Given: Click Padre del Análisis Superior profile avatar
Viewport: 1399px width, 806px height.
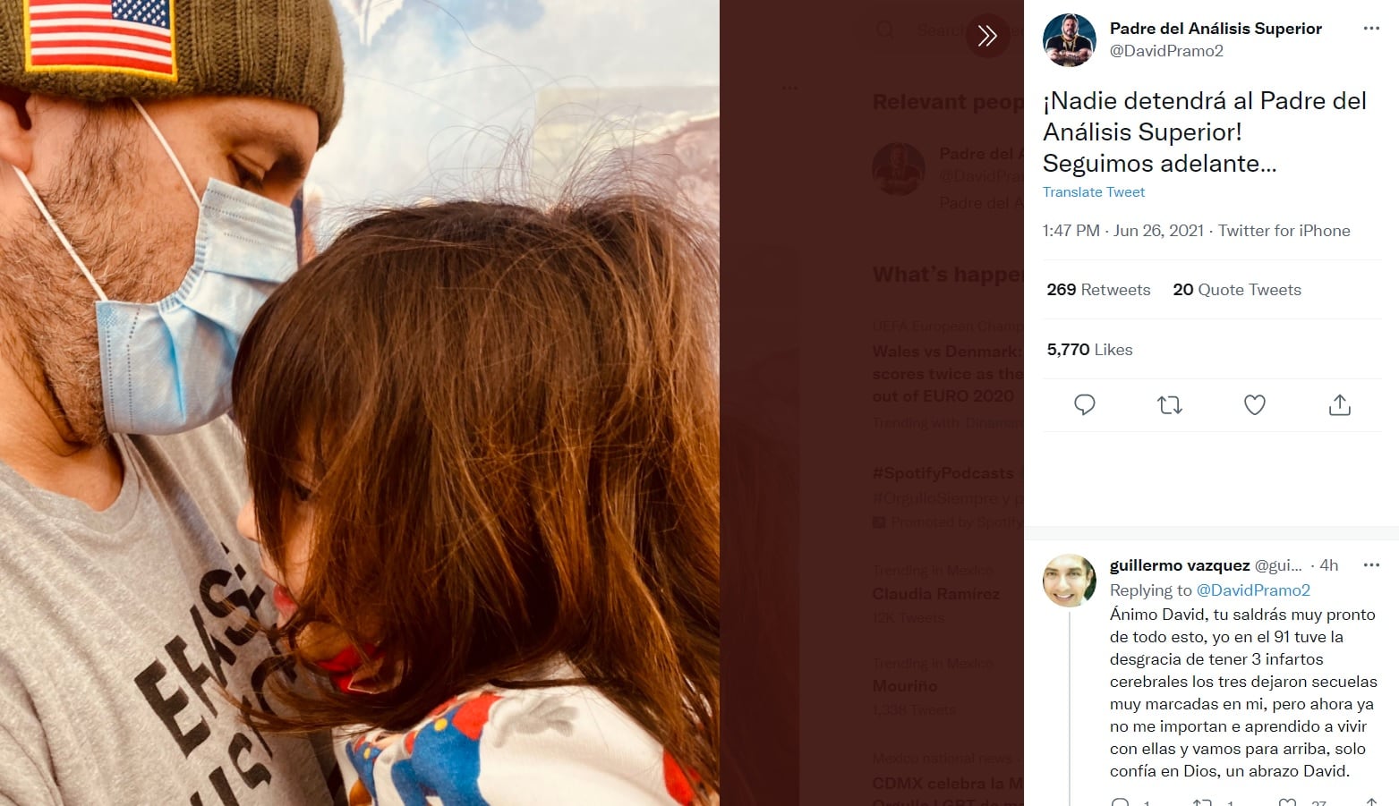Looking at the screenshot, I should pyautogui.click(x=1069, y=40).
